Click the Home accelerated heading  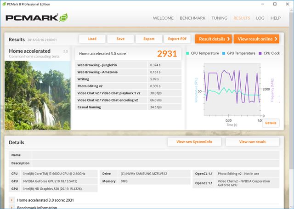(x=29, y=51)
